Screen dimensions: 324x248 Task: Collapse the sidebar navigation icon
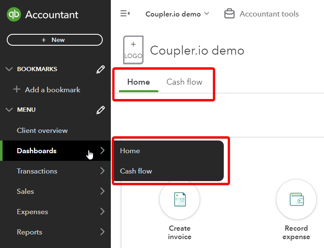(x=125, y=14)
